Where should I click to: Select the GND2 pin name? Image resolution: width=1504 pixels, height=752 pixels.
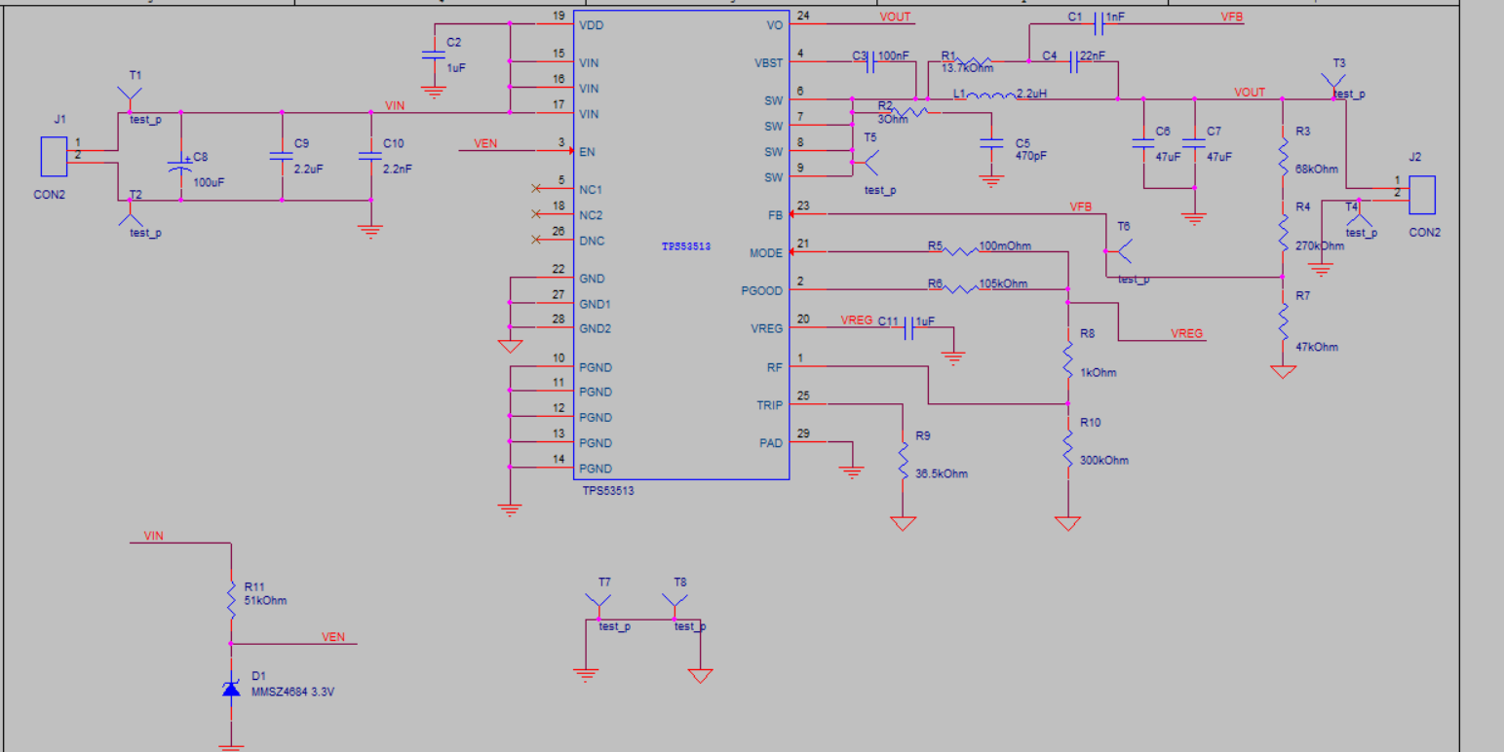coord(595,328)
